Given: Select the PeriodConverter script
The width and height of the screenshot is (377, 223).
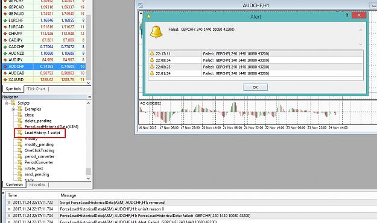Looking at the screenshot, I should point(39,162).
